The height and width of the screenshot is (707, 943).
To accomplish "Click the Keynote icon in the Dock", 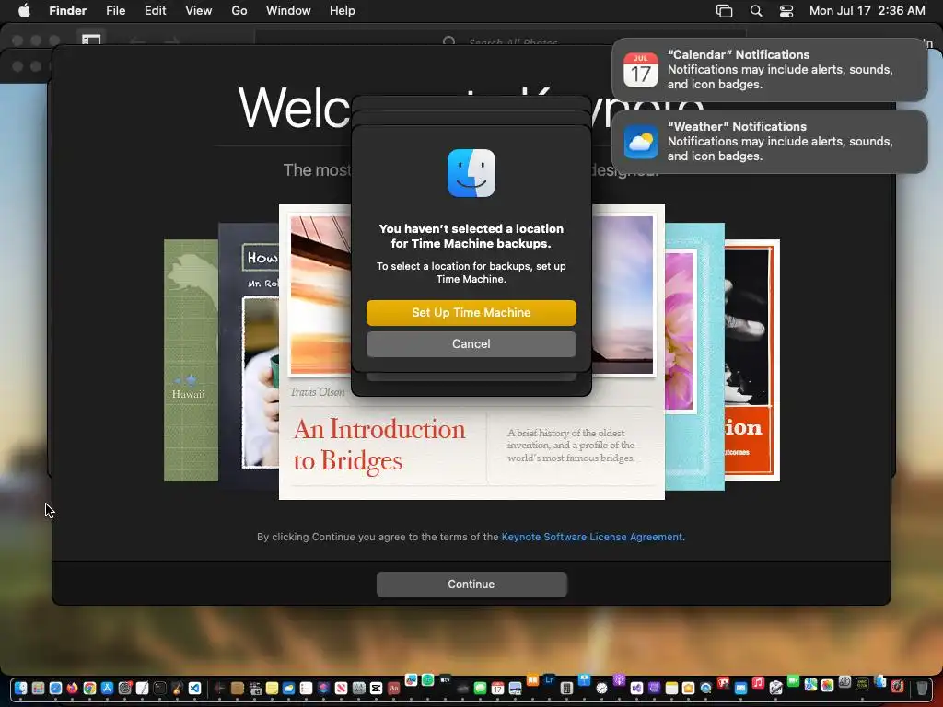I will (584, 680).
